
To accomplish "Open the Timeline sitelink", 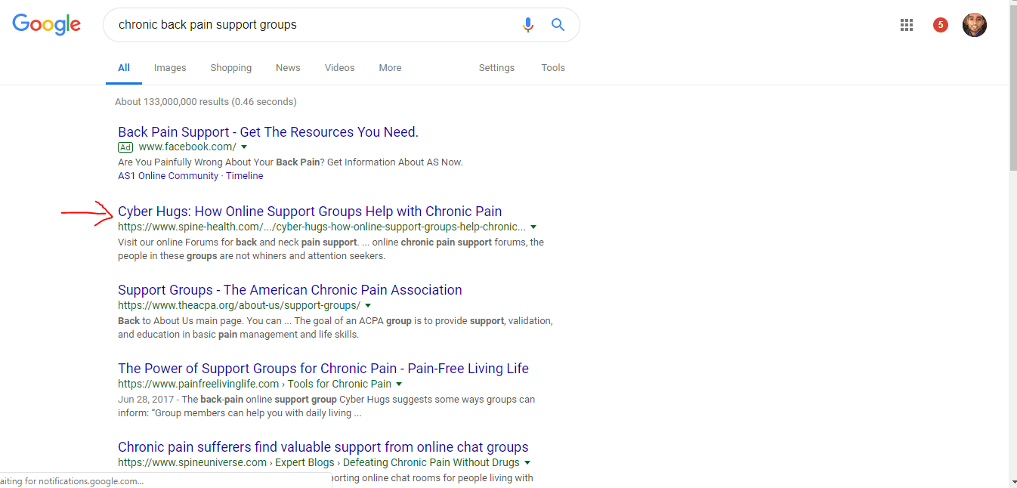I will click(x=245, y=176).
